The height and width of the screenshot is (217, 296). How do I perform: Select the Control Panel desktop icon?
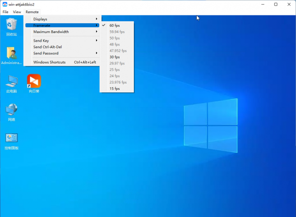11,141
